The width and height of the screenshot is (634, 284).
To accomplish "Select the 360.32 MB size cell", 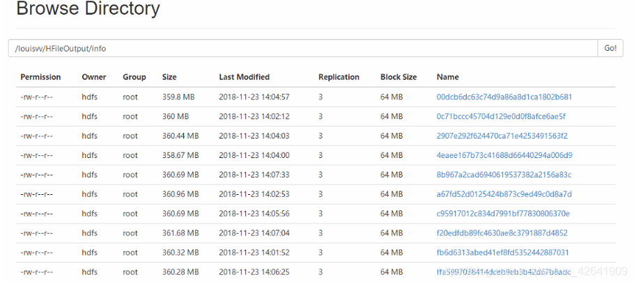I will point(180,253).
